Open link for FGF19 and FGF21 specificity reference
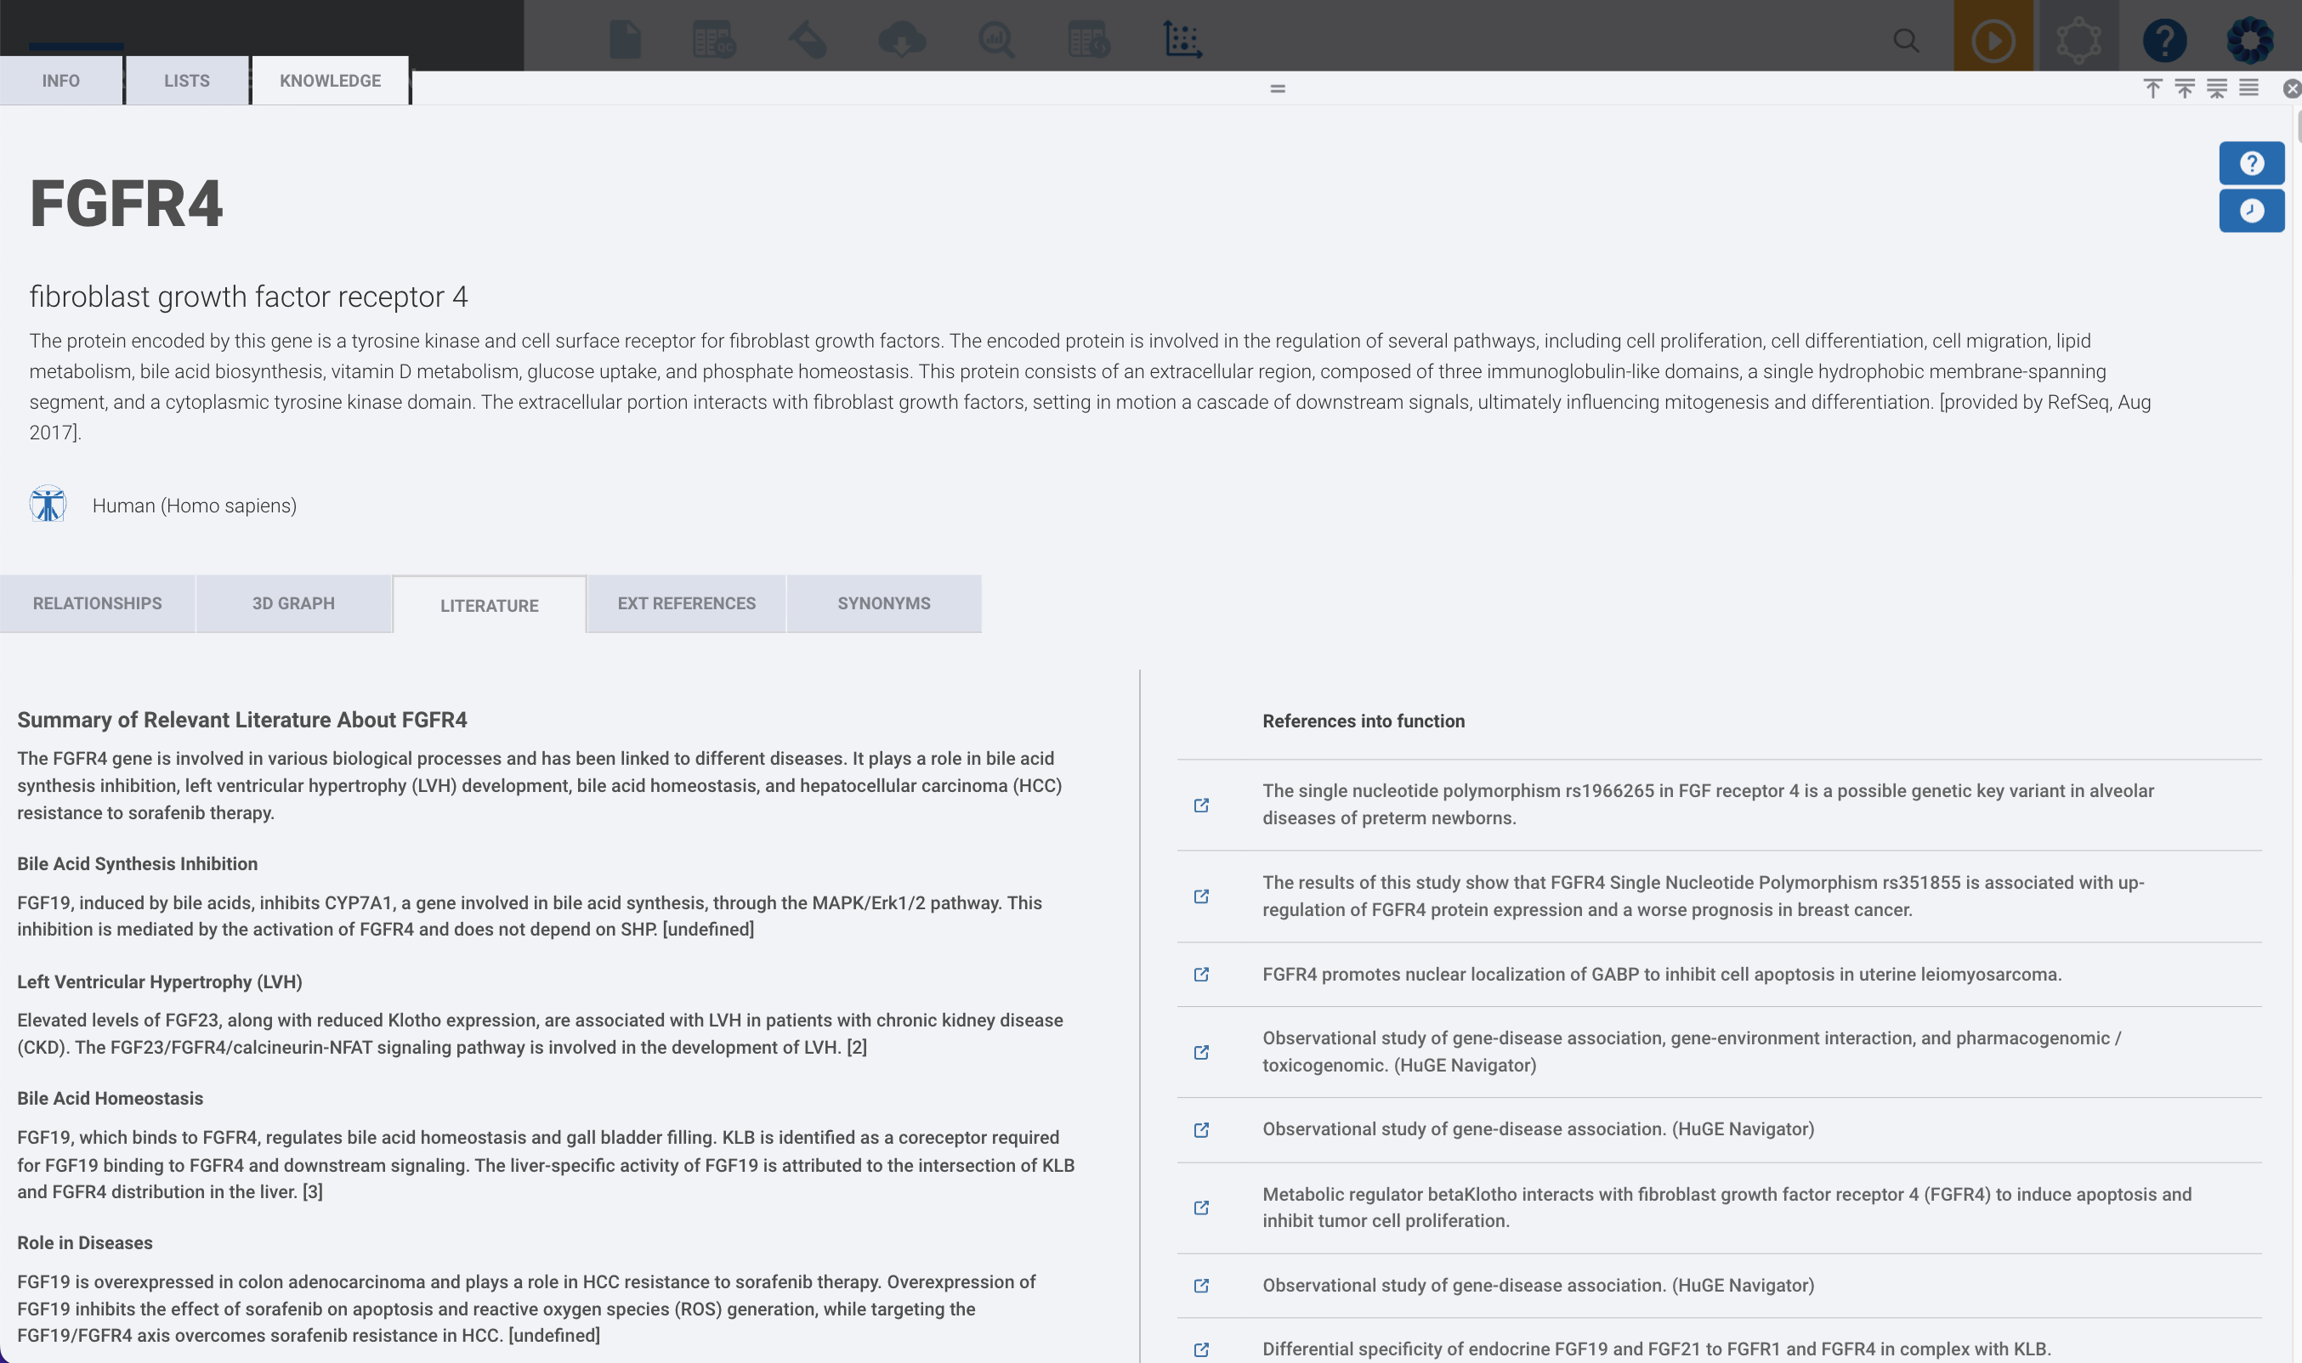Screen dimensions: 2302x1363 point(1200,1350)
